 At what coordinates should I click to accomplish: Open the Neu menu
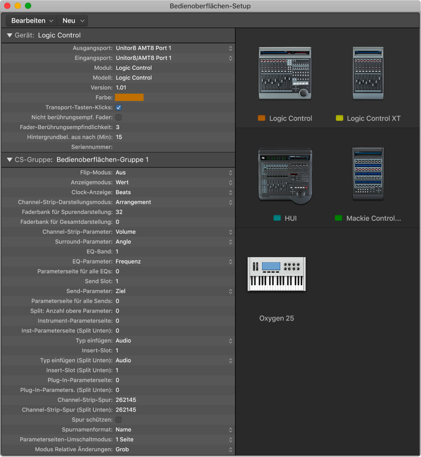pos(73,21)
